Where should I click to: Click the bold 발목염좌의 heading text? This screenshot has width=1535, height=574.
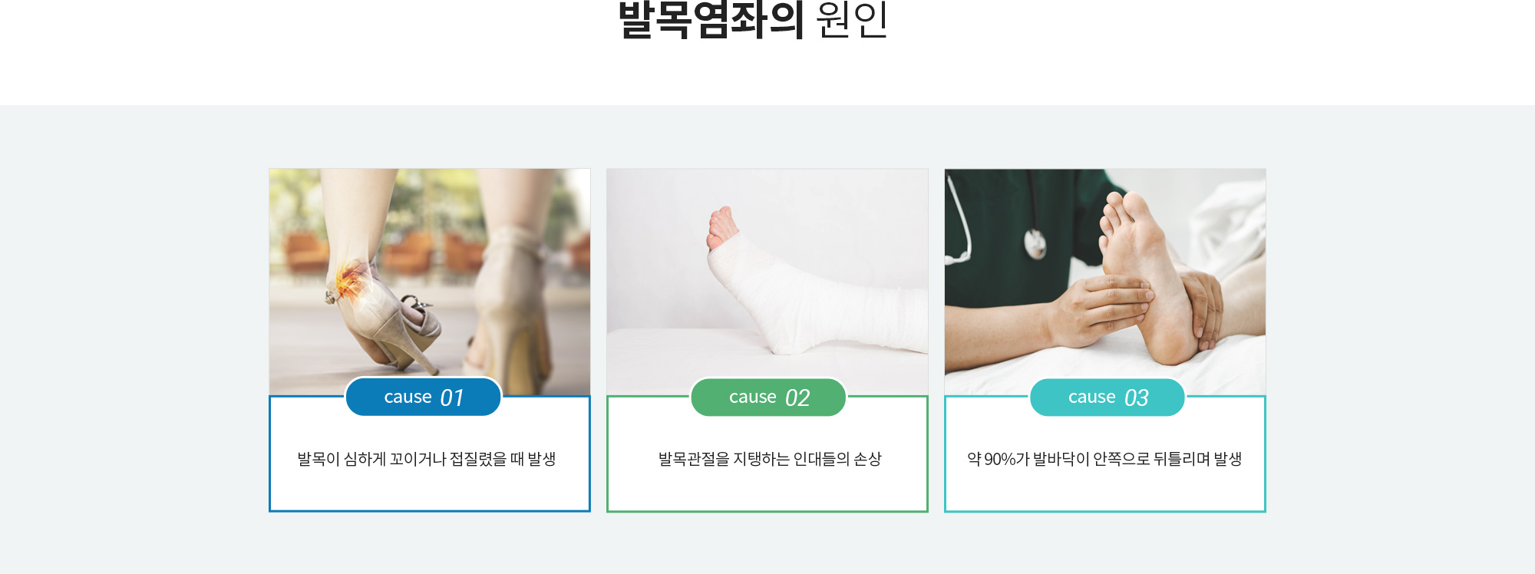point(711,19)
